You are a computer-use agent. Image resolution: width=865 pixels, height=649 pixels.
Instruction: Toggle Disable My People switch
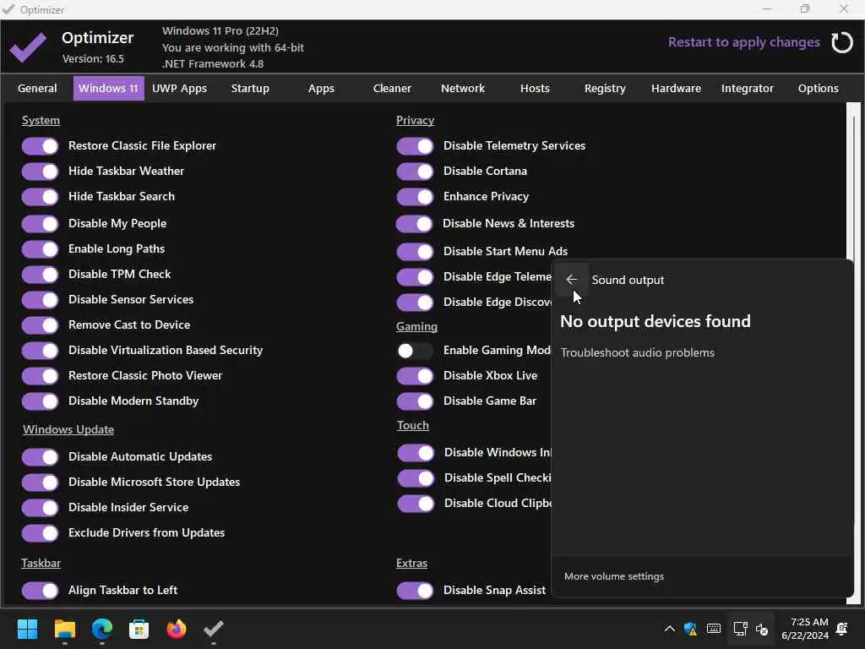[x=40, y=224]
